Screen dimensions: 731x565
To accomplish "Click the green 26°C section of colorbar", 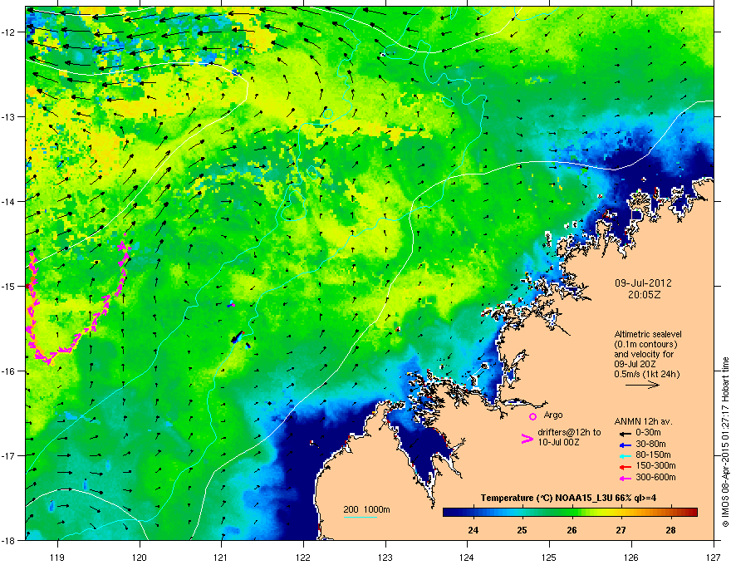I will (572, 513).
